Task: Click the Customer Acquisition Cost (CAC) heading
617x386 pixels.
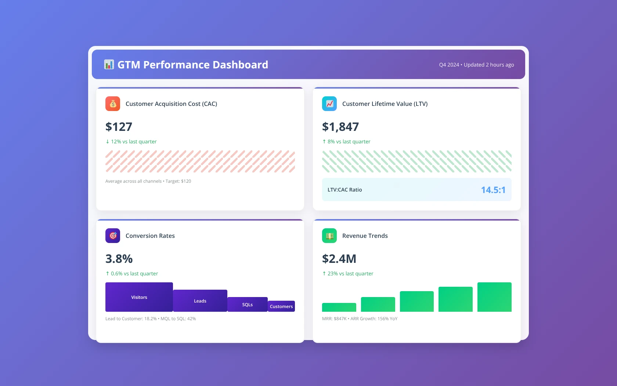Action: point(171,104)
